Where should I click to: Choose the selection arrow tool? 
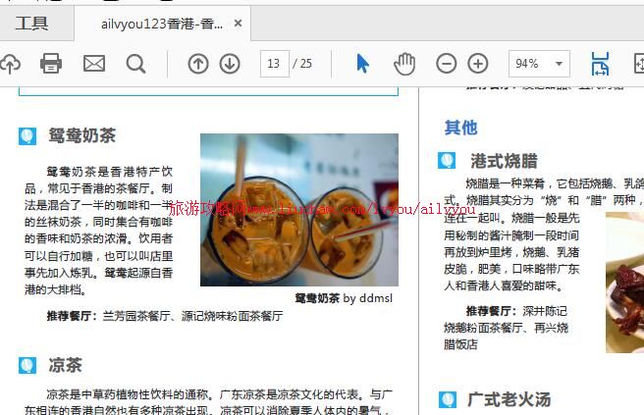[x=363, y=64]
